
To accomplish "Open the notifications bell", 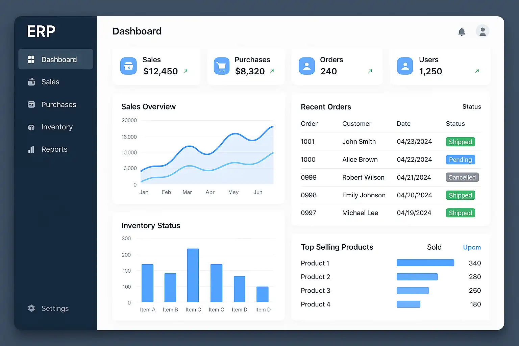I will [x=462, y=32].
